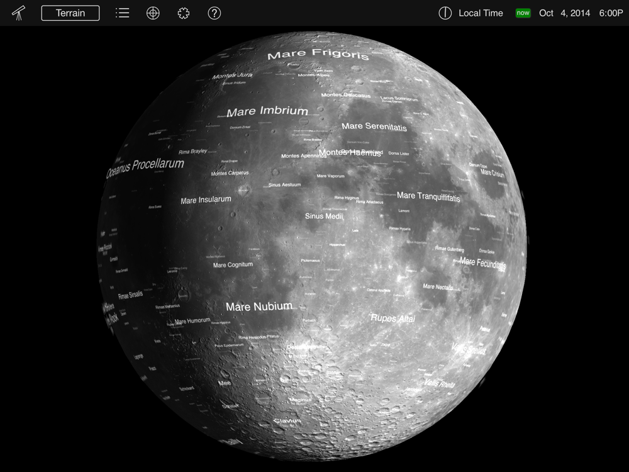Open the list menu icon
Viewport: 629px width, 472px height.
click(123, 13)
